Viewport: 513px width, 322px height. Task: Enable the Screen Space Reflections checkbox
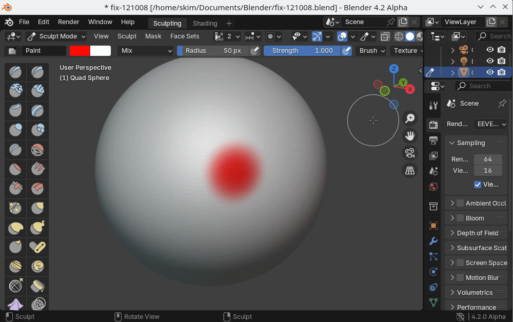coord(460,263)
